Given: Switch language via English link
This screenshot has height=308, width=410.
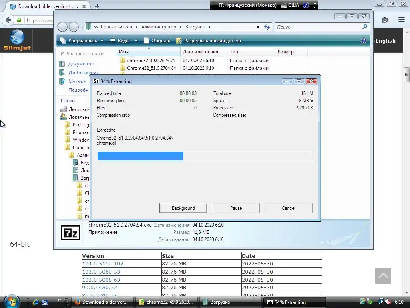Looking at the screenshot, I should pyautogui.click(x=386, y=41).
